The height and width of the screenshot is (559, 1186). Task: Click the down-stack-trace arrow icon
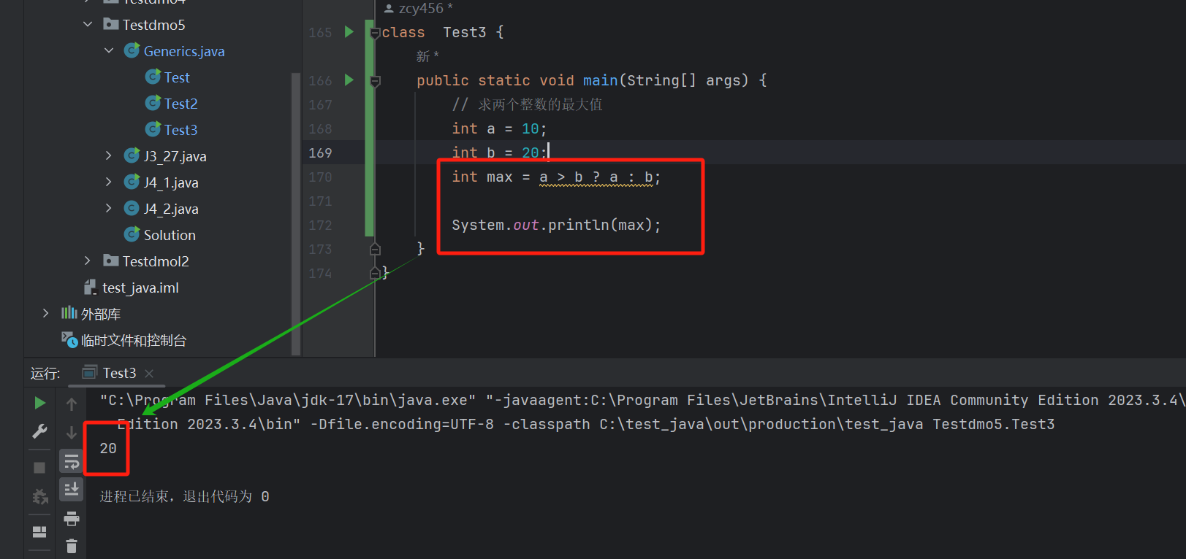click(x=72, y=432)
